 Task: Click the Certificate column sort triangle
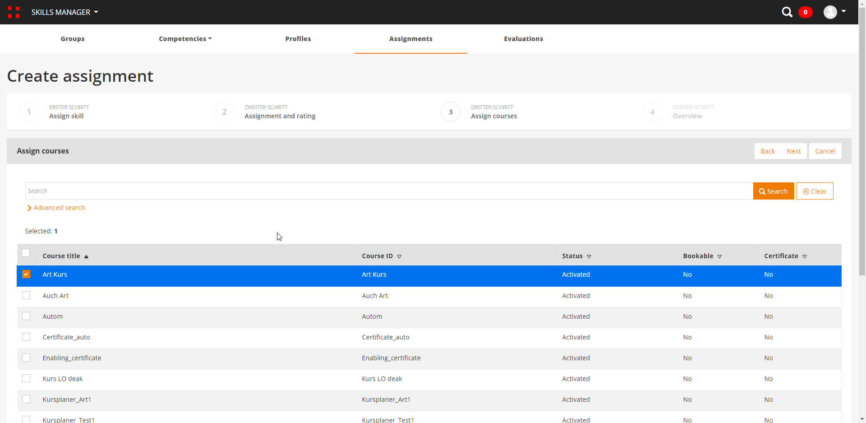(x=805, y=256)
